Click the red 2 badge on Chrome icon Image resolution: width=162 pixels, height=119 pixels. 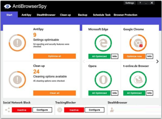(141, 45)
